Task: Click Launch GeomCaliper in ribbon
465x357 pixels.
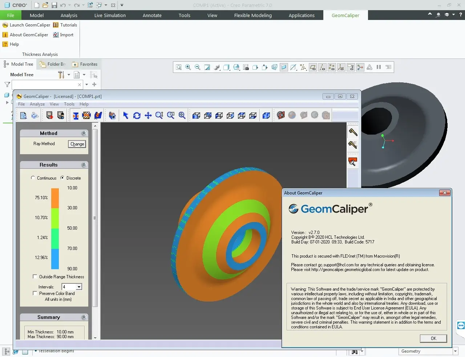Action: coord(26,25)
